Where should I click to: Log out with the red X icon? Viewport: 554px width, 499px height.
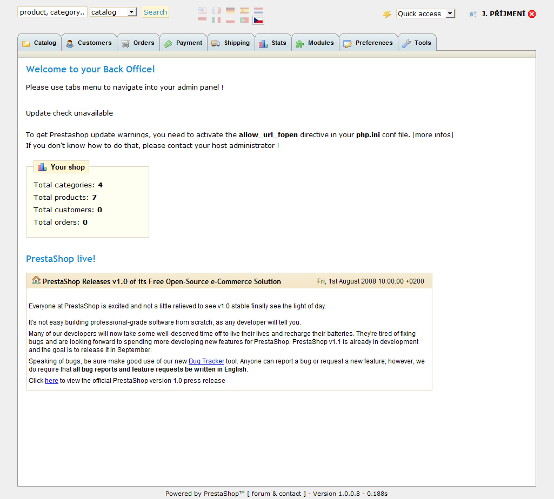tap(532, 14)
